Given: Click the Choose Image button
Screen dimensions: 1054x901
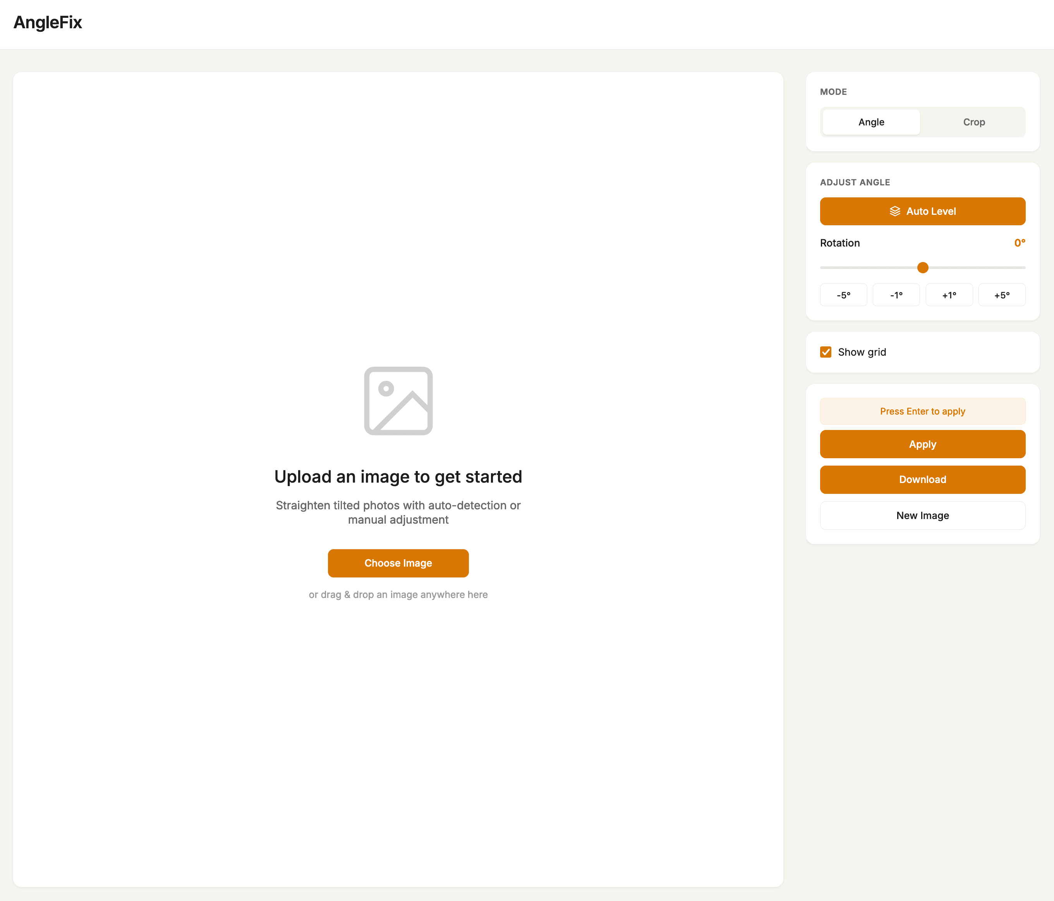Looking at the screenshot, I should click(x=398, y=563).
